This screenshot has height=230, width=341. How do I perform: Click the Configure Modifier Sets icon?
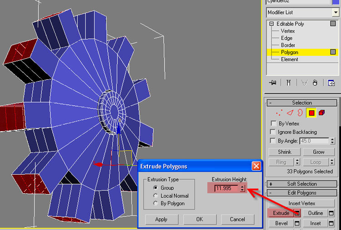(331, 83)
